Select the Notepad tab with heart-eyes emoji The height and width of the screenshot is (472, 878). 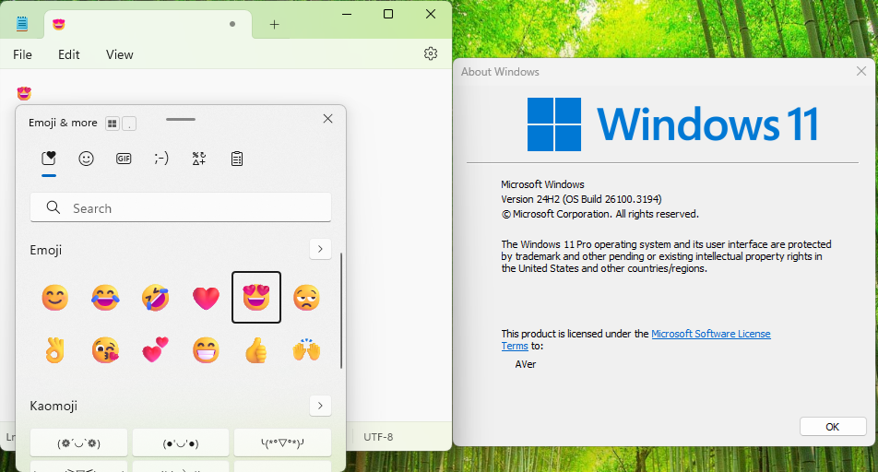(x=148, y=24)
